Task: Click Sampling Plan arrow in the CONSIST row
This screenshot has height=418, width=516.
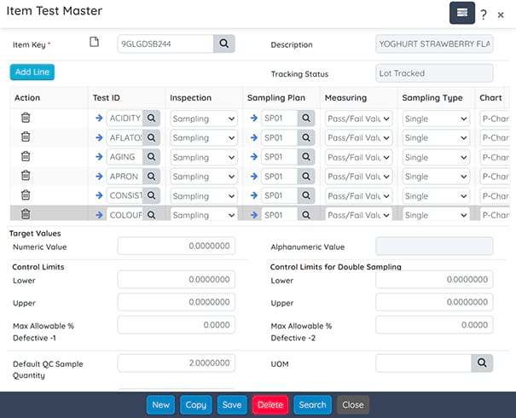Action: [x=253, y=196]
